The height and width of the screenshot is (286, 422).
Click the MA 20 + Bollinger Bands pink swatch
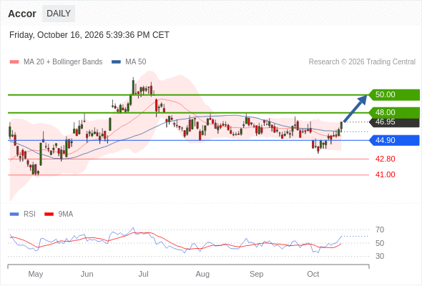pos(14,62)
